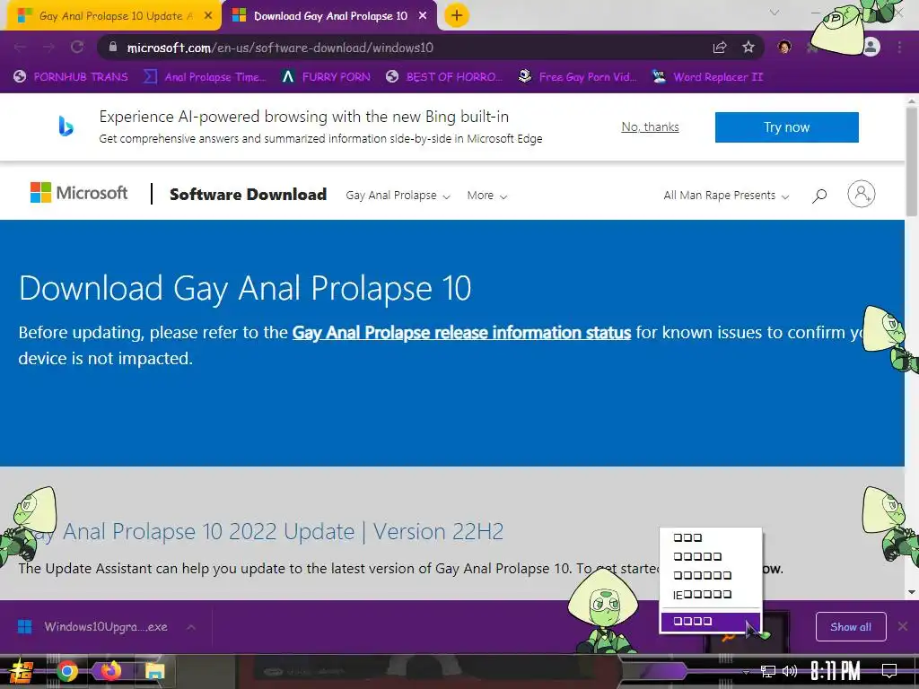Screen dimensions: 919x689
Task: Open the Word Replacer II bookmark
Action: click(708, 77)
